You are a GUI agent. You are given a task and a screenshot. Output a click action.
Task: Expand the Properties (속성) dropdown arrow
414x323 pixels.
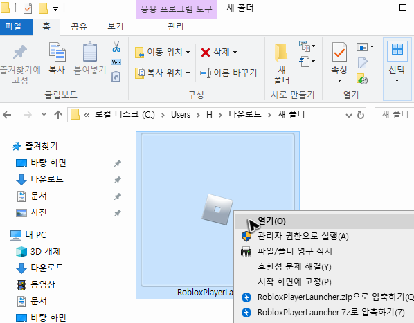pyautogui.click(x=339, y=80)
